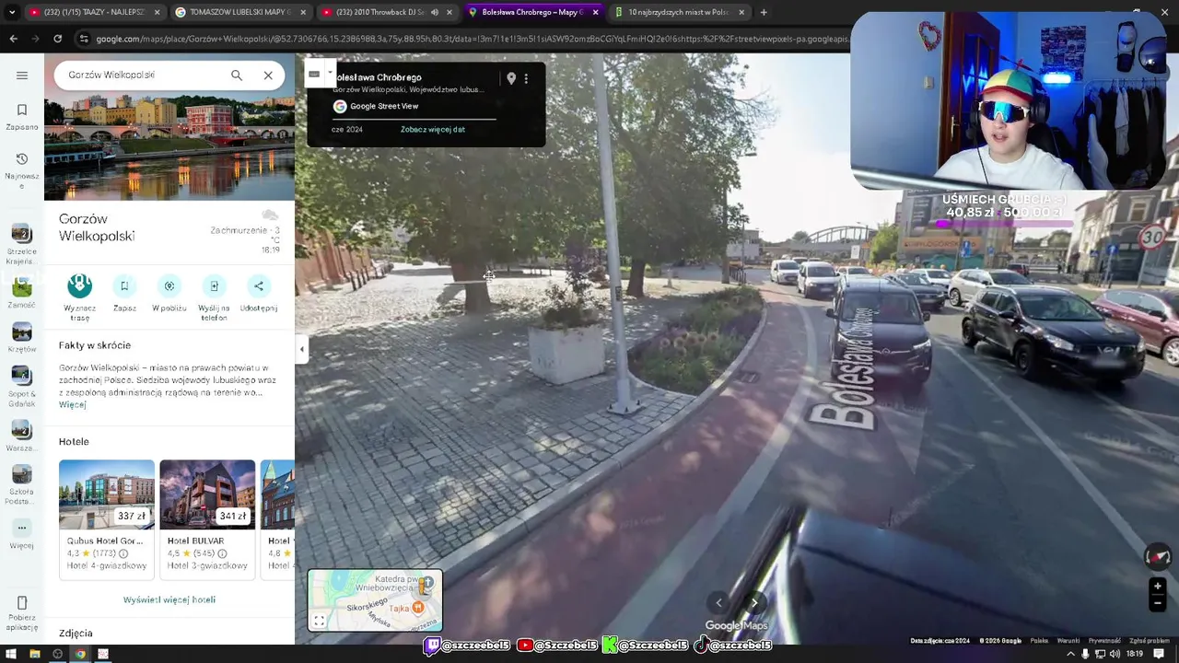This screenshot has width=1179, height=663.
Task: Open the Google Maps hamburger menu
Action: pyautogui.click(x=22, y=76)
